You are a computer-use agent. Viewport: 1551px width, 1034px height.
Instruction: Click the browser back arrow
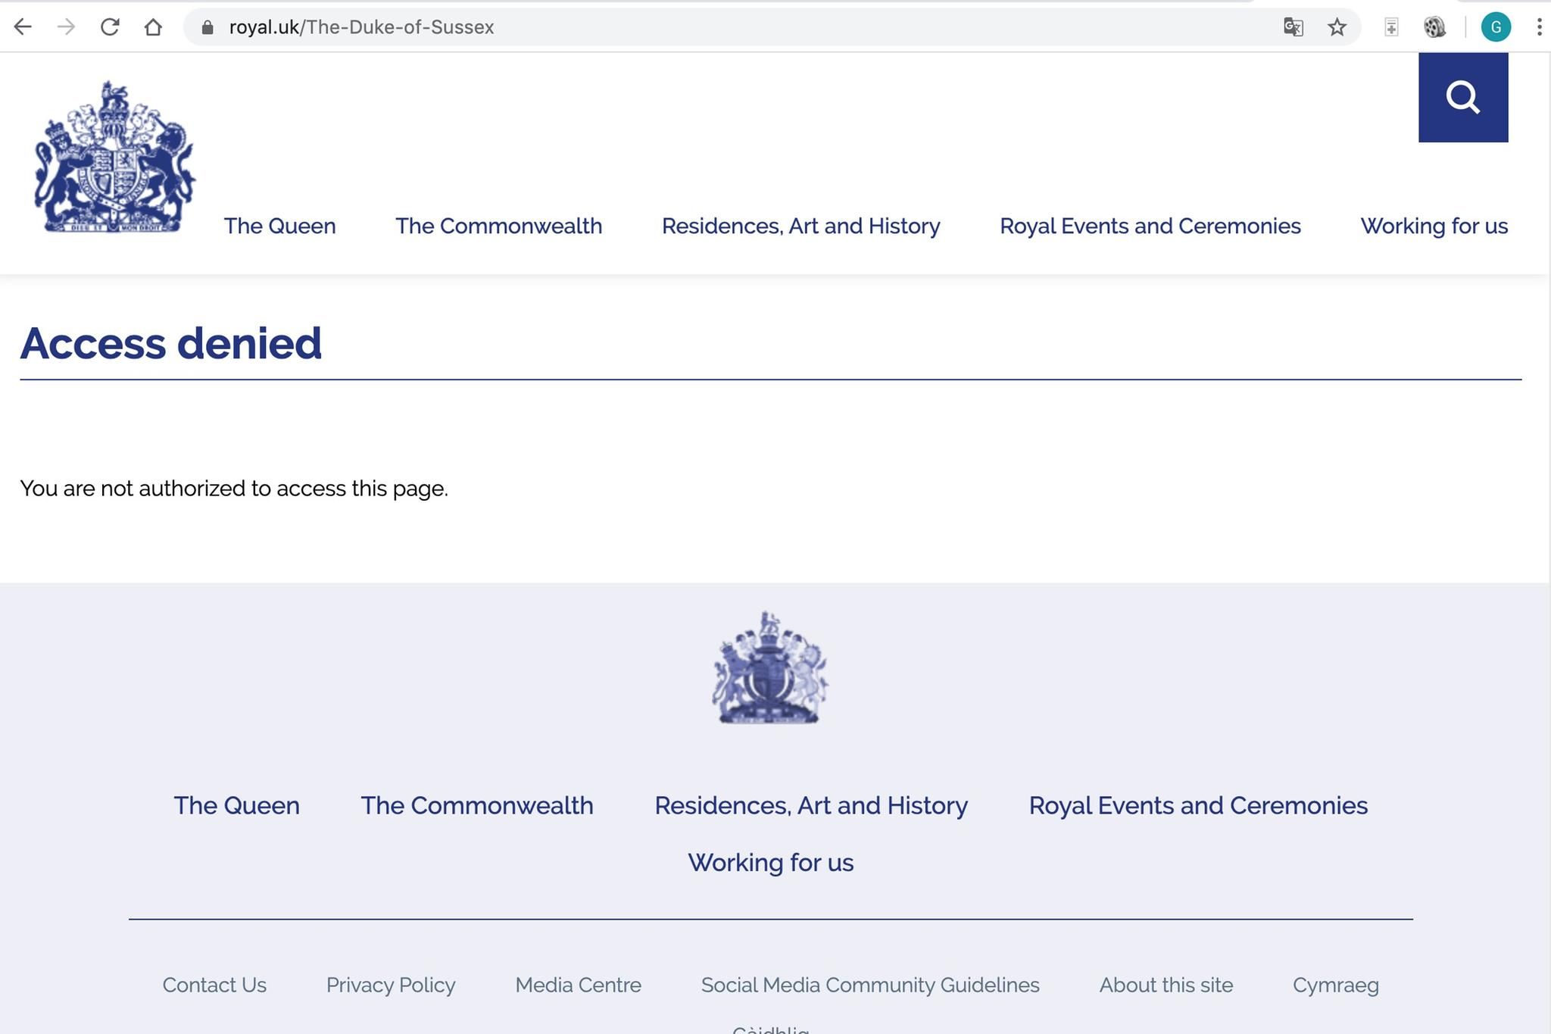pos(23,27)
